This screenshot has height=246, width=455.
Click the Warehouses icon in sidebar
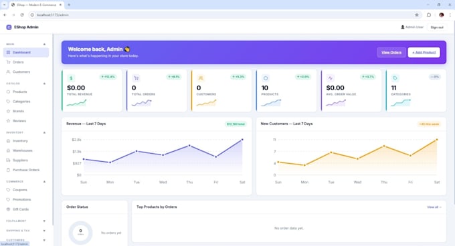pyautogui.click(x=8, y=150)
